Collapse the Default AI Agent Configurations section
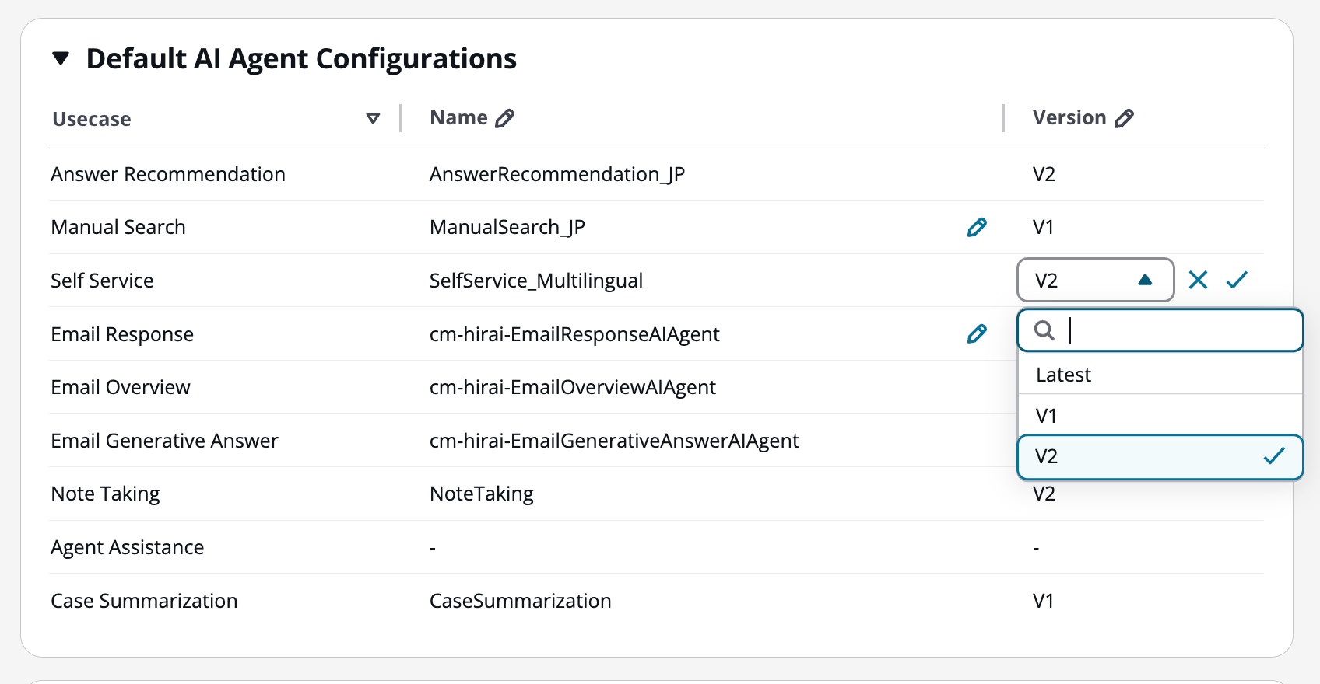Image resolution: width=1320 pixels, height=684 pixels. pyautogui.click(x=61, y=58)
